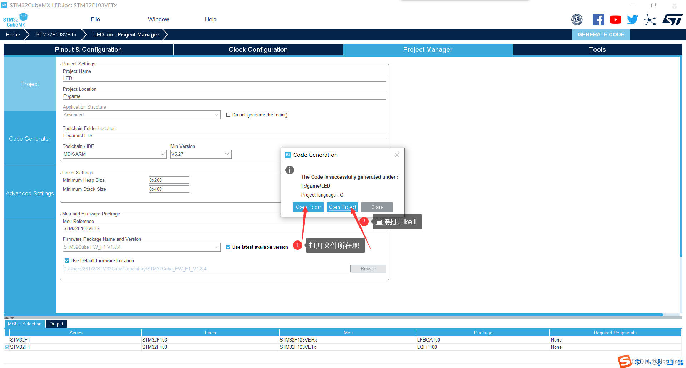Open the YouTube channel icon
Image resolution: width=686 pixels, height=368 pixels.
tap(615, 20)
